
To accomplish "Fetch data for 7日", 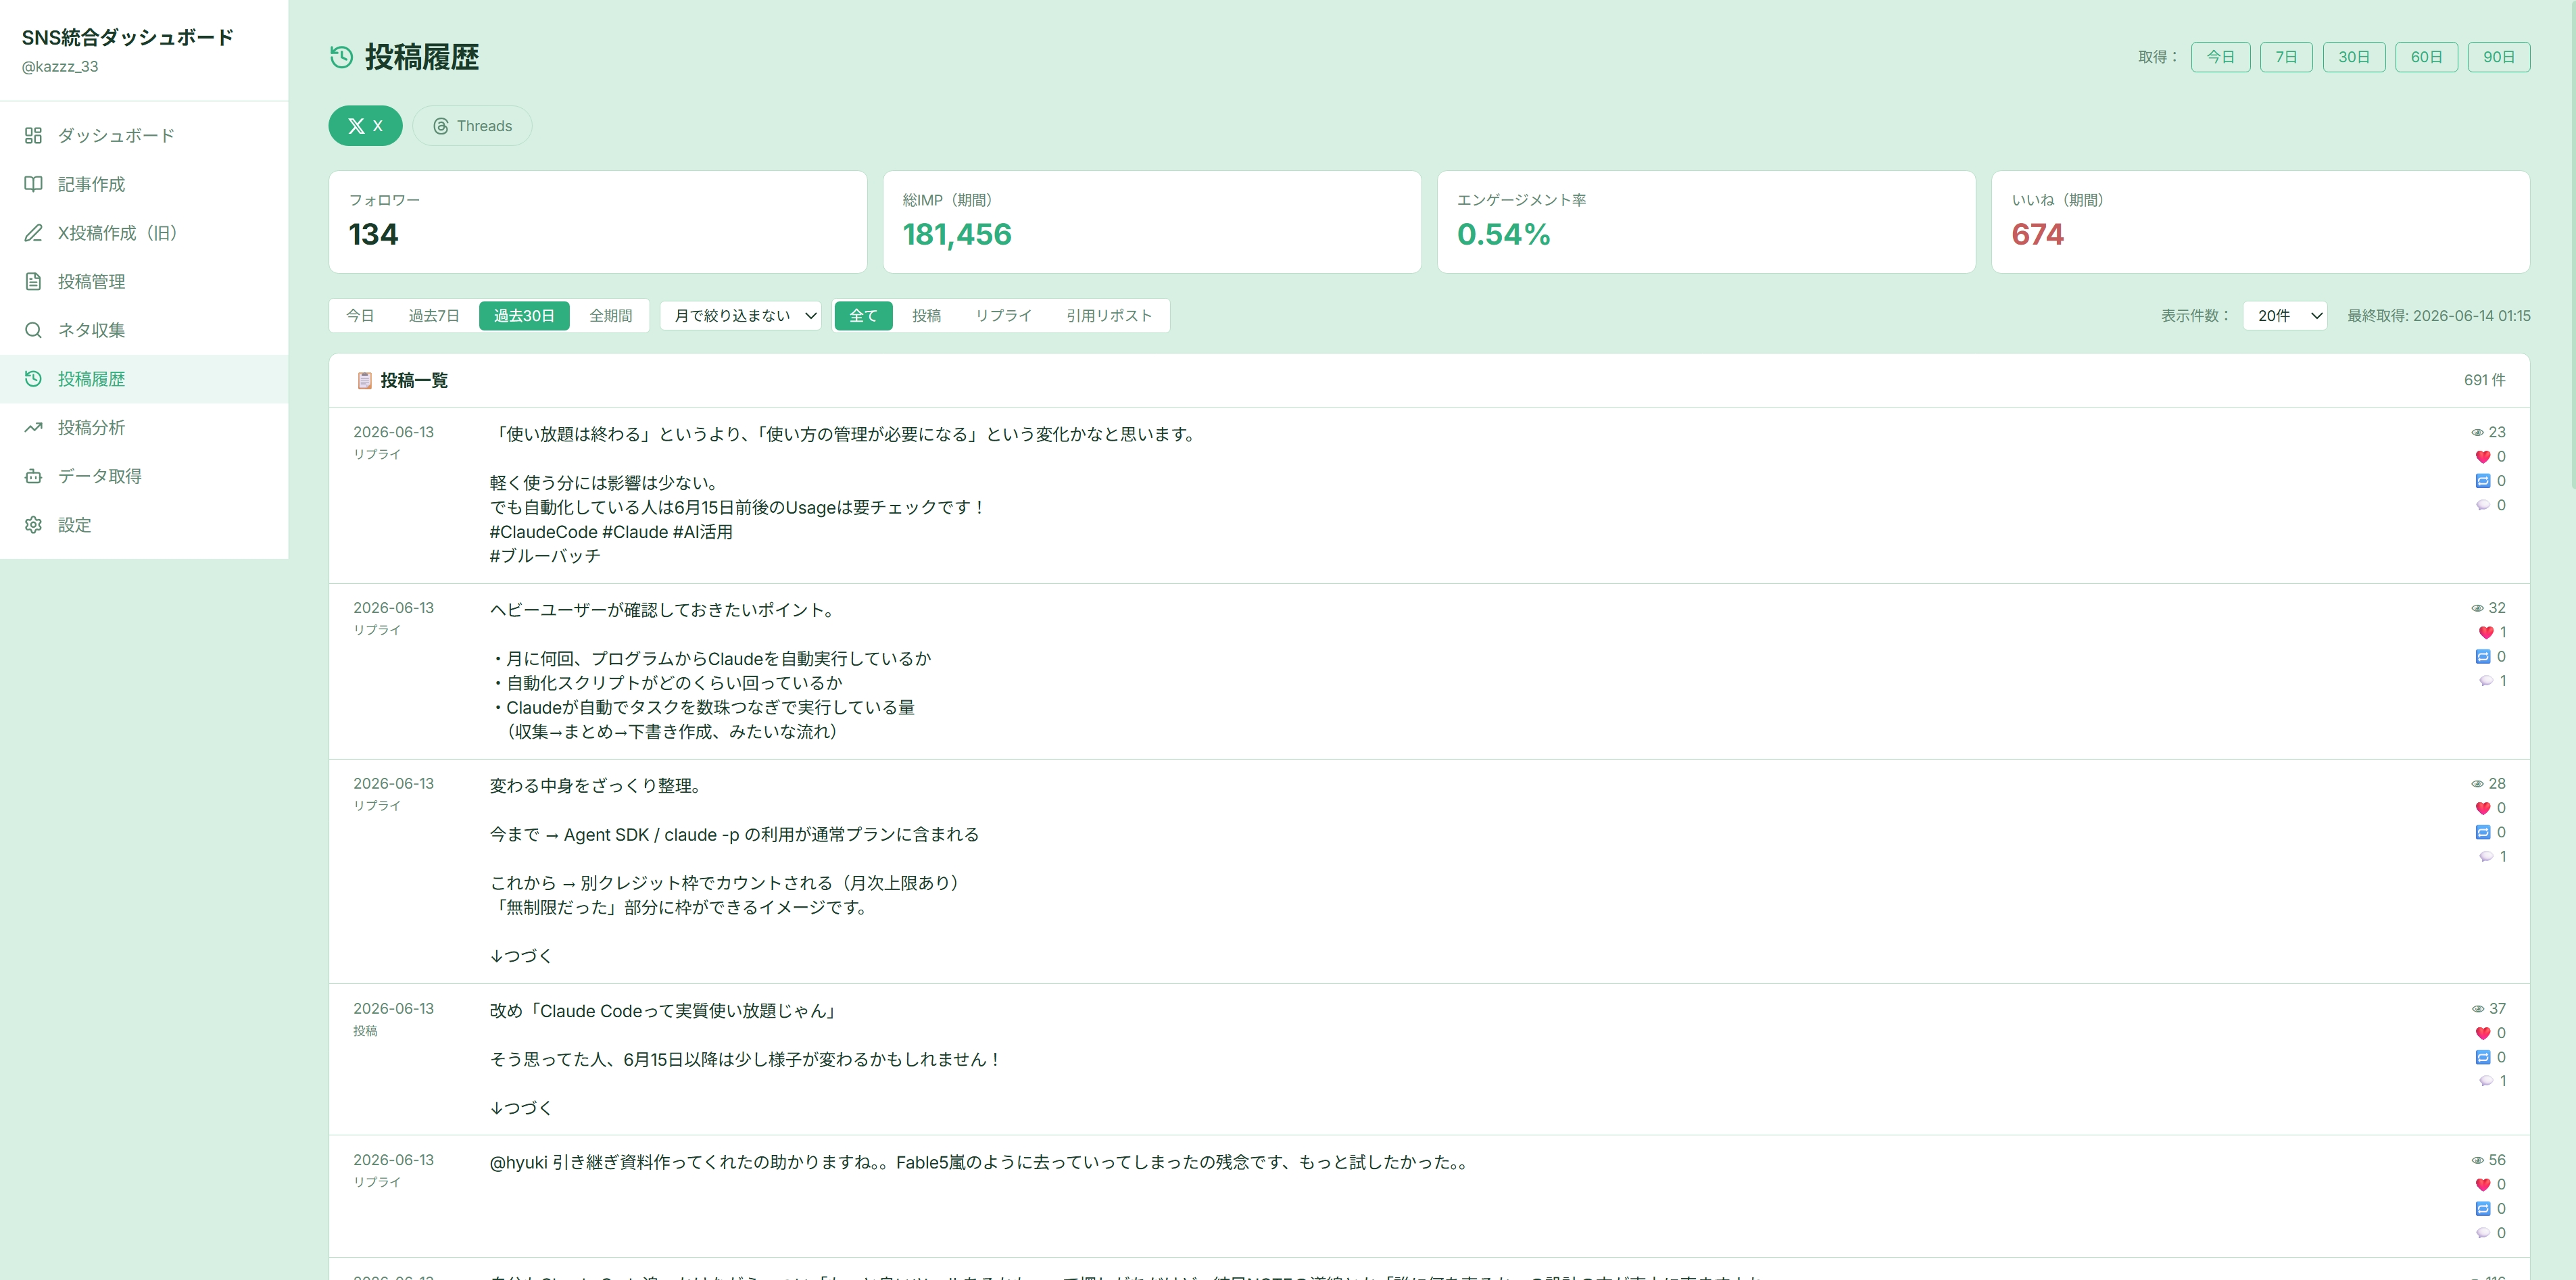I will click(x=2286, y=57).
